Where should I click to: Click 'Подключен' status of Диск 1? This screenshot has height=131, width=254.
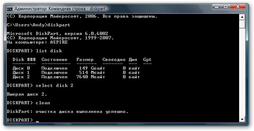pyautogui.click(x=54, y=73)
